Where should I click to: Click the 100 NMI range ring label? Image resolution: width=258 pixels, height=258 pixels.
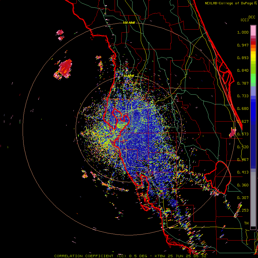[129, 23]
